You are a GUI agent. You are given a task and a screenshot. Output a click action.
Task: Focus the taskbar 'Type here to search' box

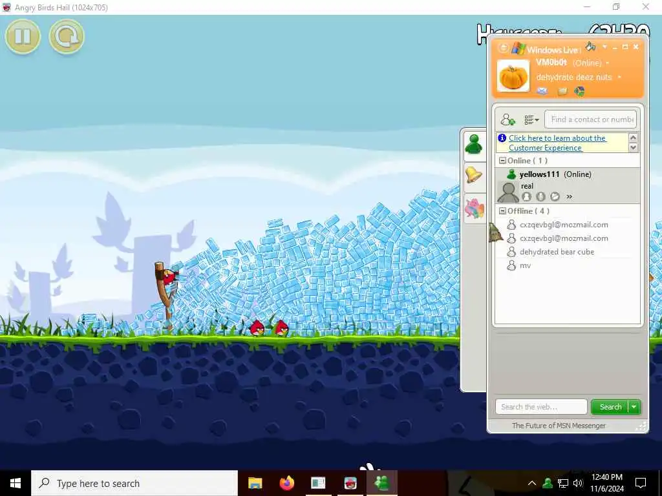pos(134,483)
